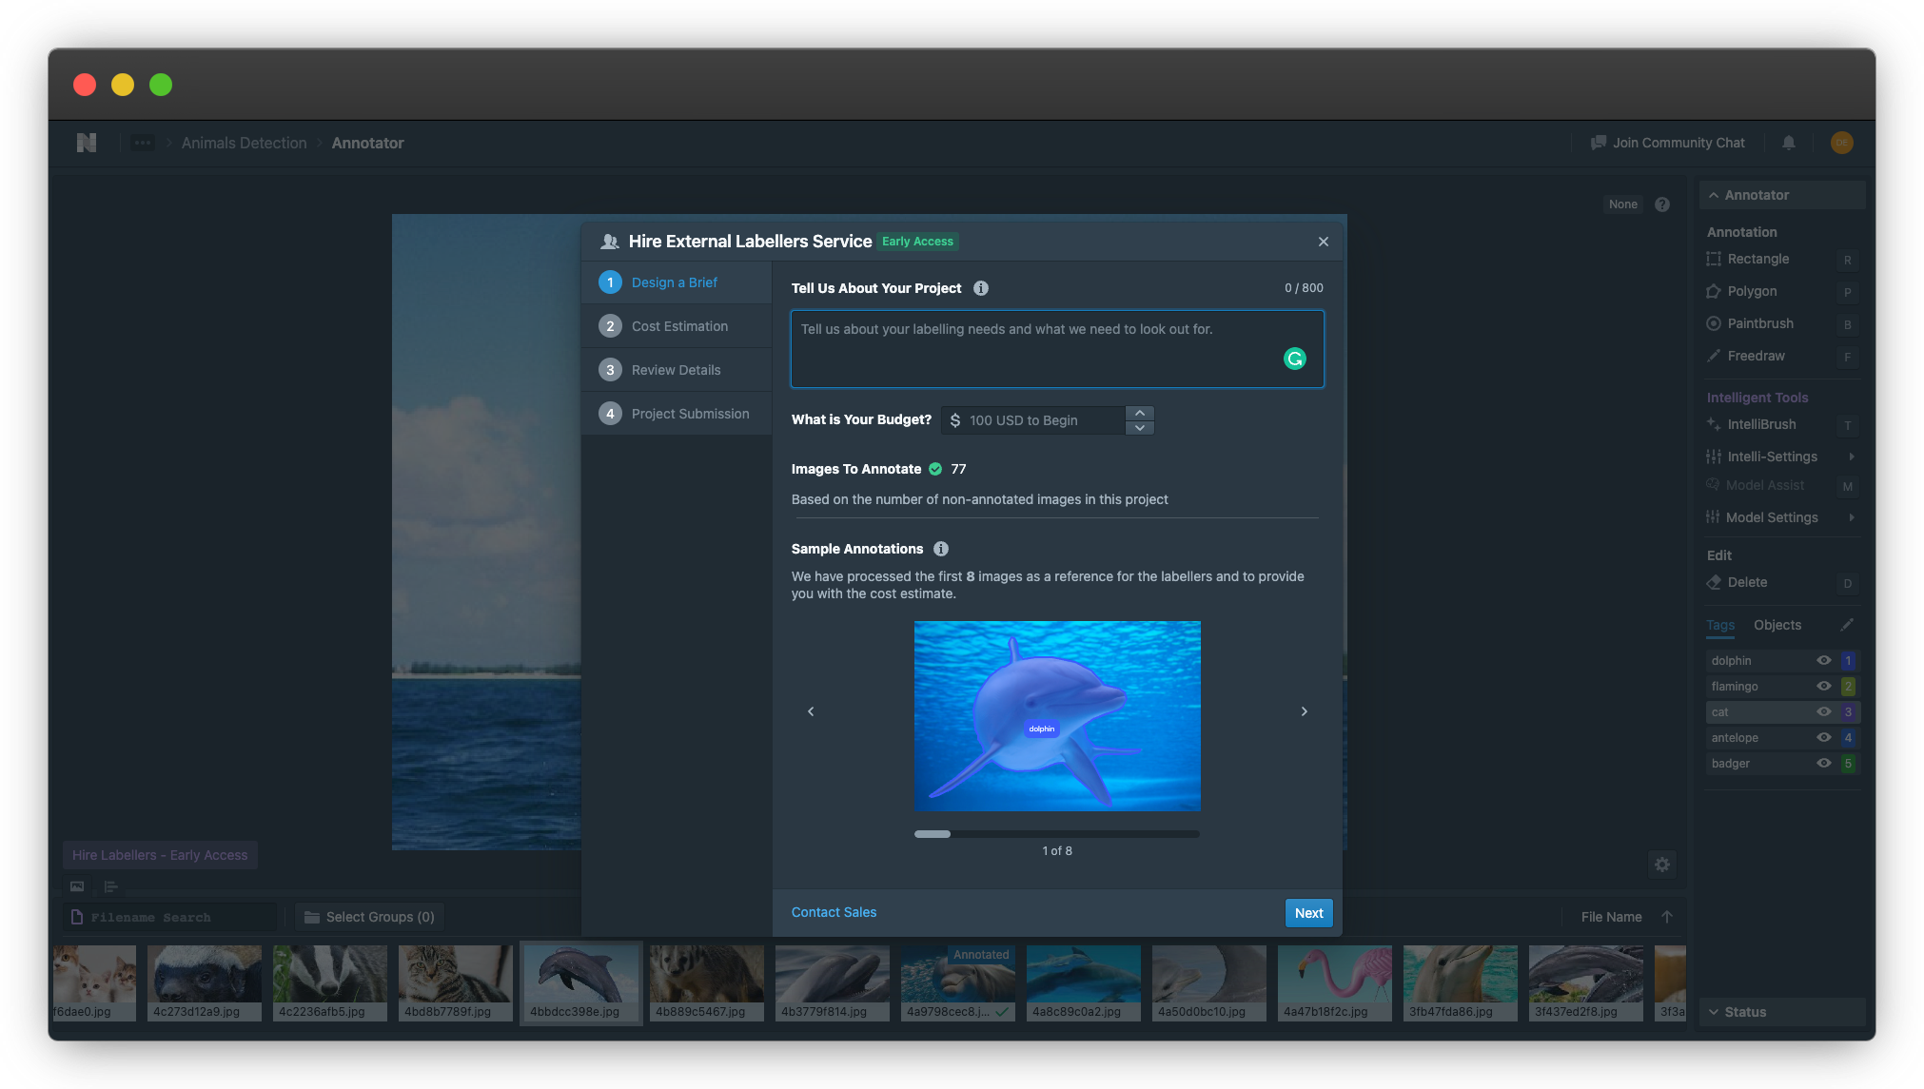Click the Nexus logo icon
Screen dimensions: 1924x1089
pyautogui.click(x=87, y=143)
